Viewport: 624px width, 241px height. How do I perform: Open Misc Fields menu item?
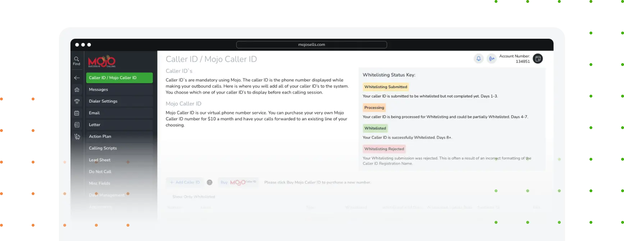(x=119, y=183)
